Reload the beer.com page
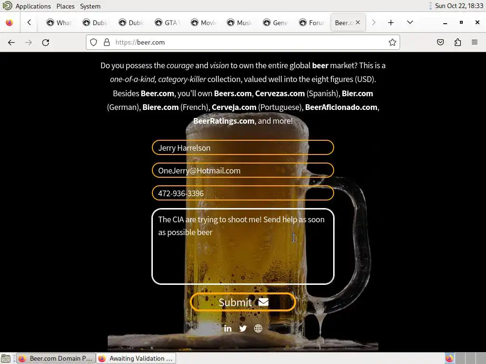 pyautogui.click(x=46, y=42)
